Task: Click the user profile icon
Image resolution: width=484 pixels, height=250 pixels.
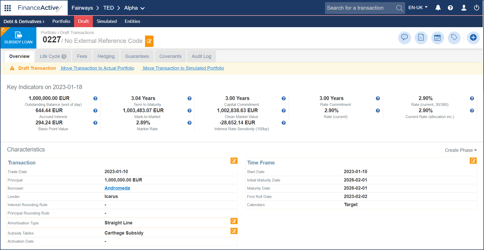Action: point(464,8)
